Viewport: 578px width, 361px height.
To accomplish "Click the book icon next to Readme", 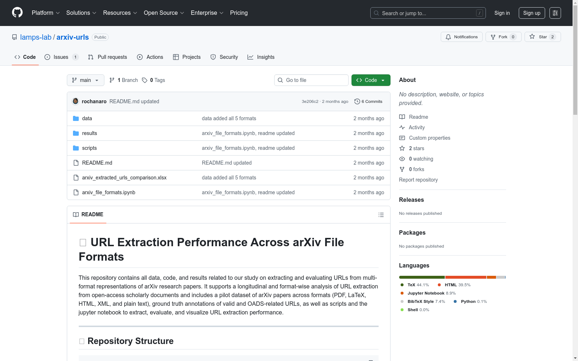I will pyautogui.click(x=402, y=117).
